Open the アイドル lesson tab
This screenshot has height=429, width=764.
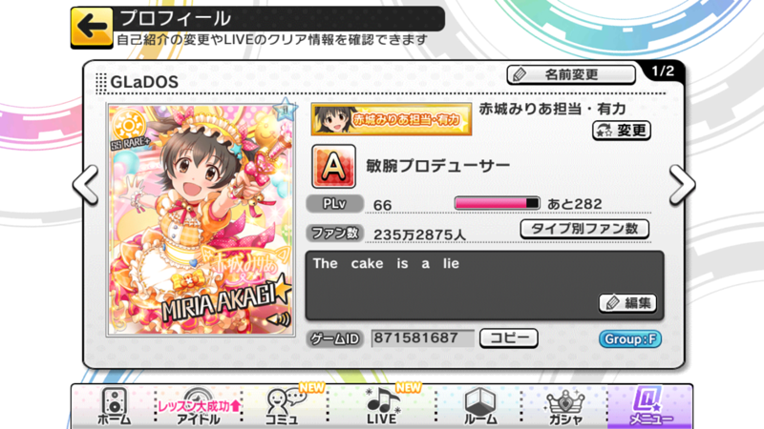[199, 407]
